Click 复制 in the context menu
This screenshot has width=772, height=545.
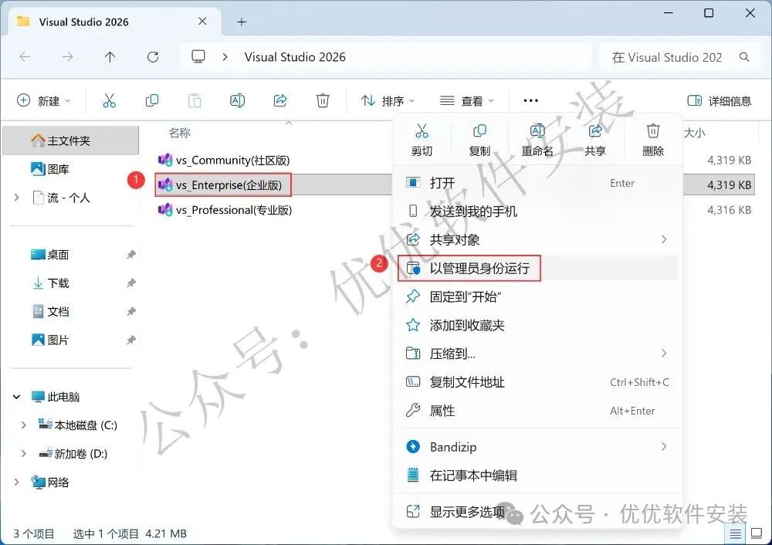[x=479, y=140]
